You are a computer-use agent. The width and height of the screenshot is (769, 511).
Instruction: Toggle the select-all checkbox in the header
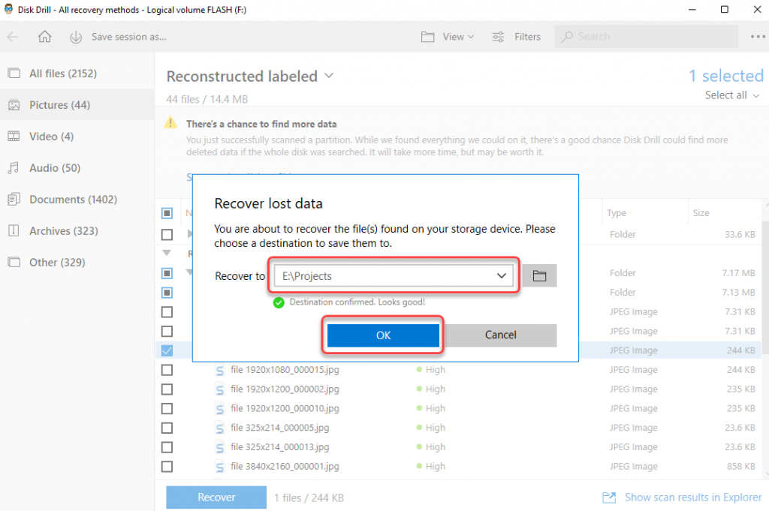(166, 213)
